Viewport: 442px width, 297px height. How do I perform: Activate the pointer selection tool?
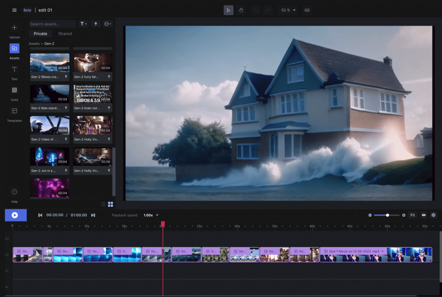[228, 10]
